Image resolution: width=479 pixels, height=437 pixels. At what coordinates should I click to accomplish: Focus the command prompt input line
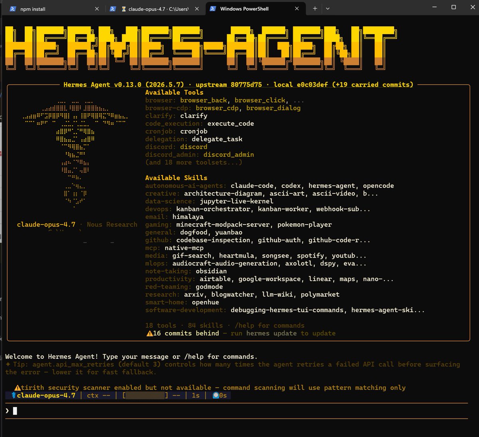tap(236, 411)
